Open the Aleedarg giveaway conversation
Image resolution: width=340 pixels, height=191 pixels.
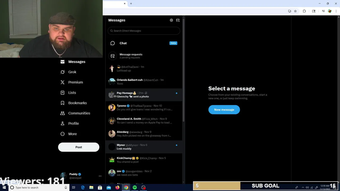coord(144,134)
